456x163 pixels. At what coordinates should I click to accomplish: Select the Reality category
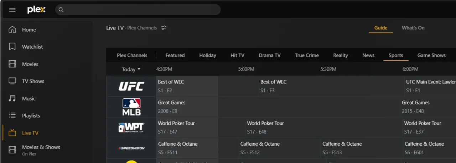pyautogui.click(x=341, y=55)
